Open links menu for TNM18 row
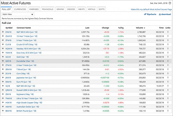173x116 pixels. click(168, 98)
